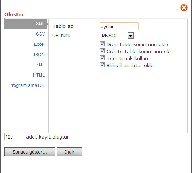The height and width of the screenshot is (173, 192).
Task: Click the DB türü label text
Action: click(x=61, y=36)
